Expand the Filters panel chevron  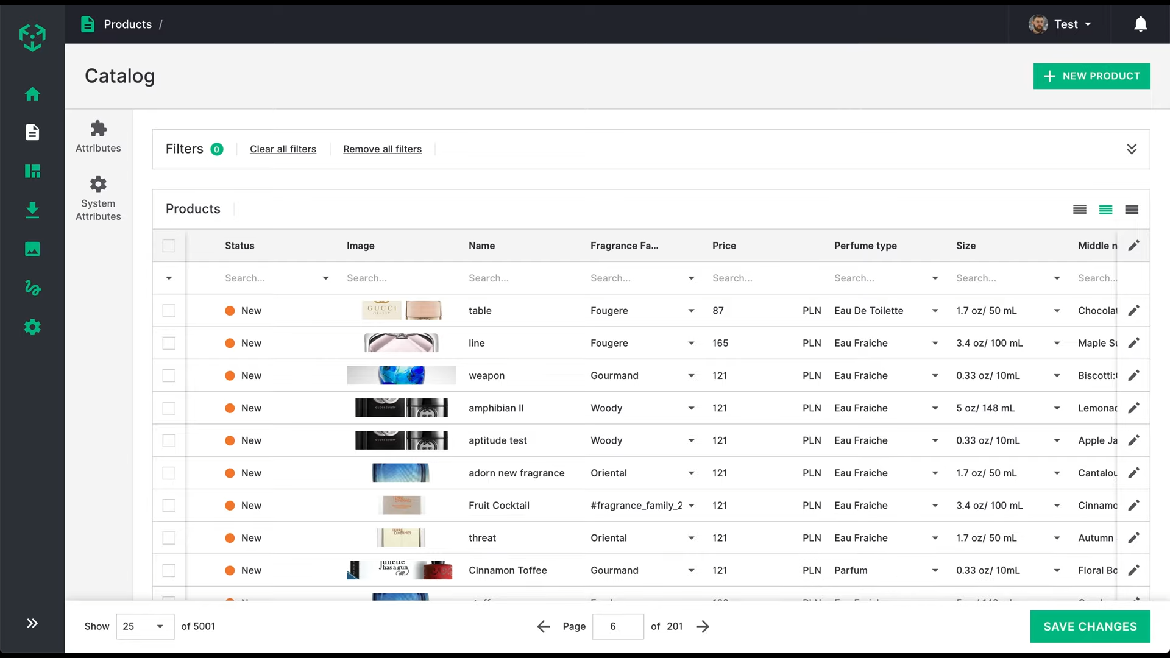tap(1132, 149)
